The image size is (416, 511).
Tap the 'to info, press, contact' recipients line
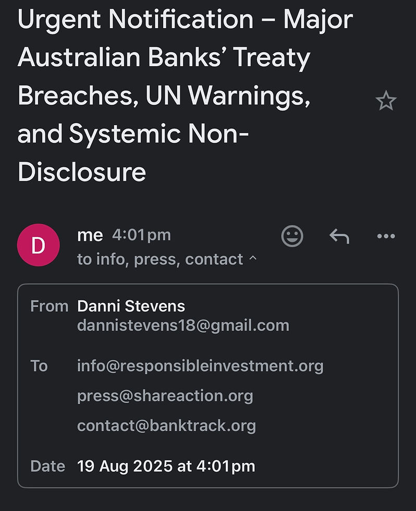pos(160,259)
